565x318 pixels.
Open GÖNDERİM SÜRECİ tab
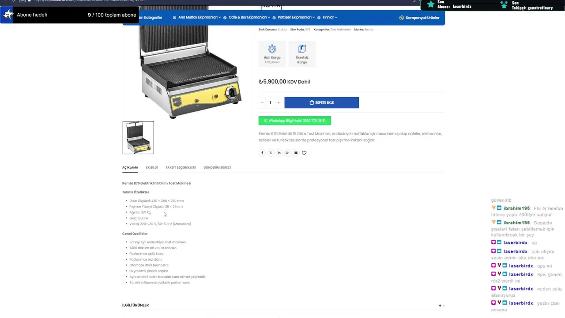tap(217, 168)
